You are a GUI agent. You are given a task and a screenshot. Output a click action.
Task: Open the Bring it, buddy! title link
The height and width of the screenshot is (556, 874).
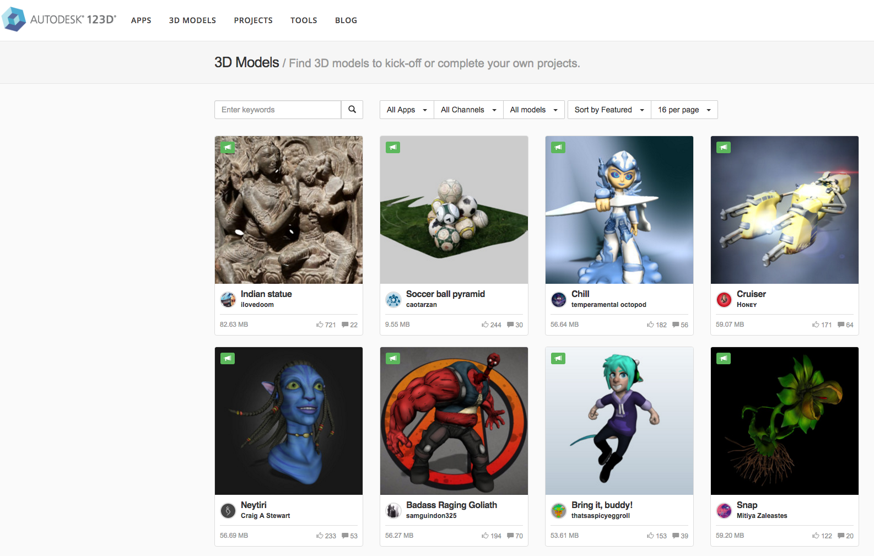pyautogui.click(x=602, y=505)
